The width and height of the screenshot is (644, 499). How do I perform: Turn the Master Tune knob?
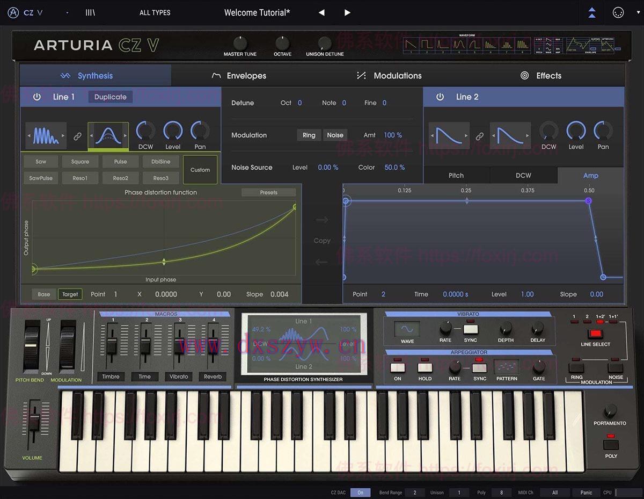[240, 43]
